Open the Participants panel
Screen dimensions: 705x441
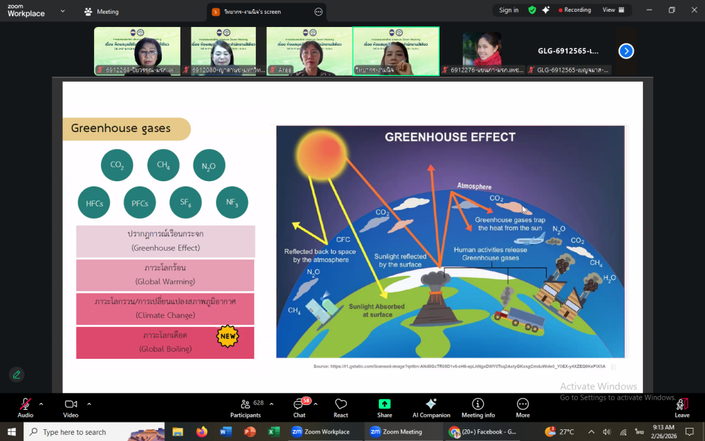[x=245, y=407]
